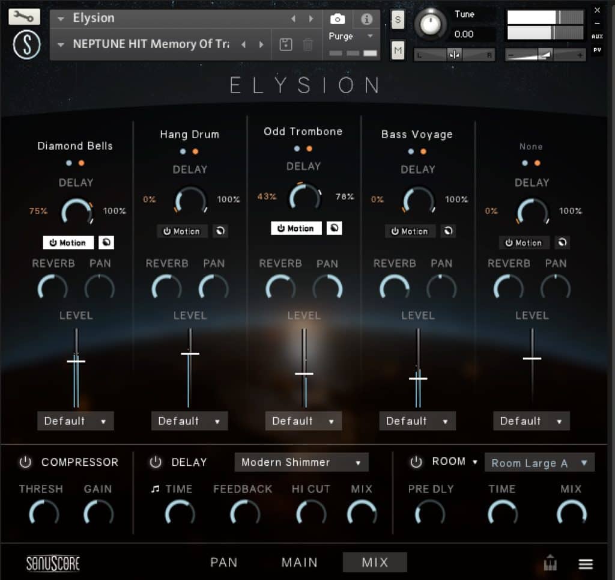This screenshot has height=580, width=615.
Task: Toggle Motion for Bass Voyage
Action: click(410, 231)
